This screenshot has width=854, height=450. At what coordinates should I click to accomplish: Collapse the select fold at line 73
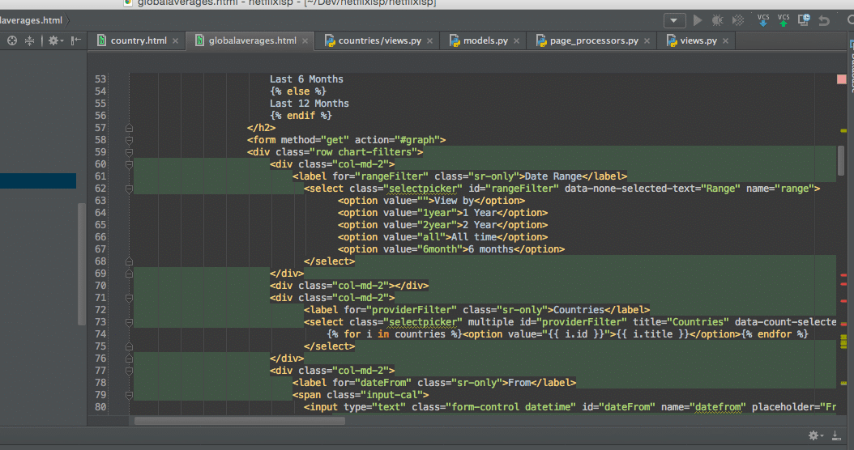pyautogui.click(x=129, y=322)
